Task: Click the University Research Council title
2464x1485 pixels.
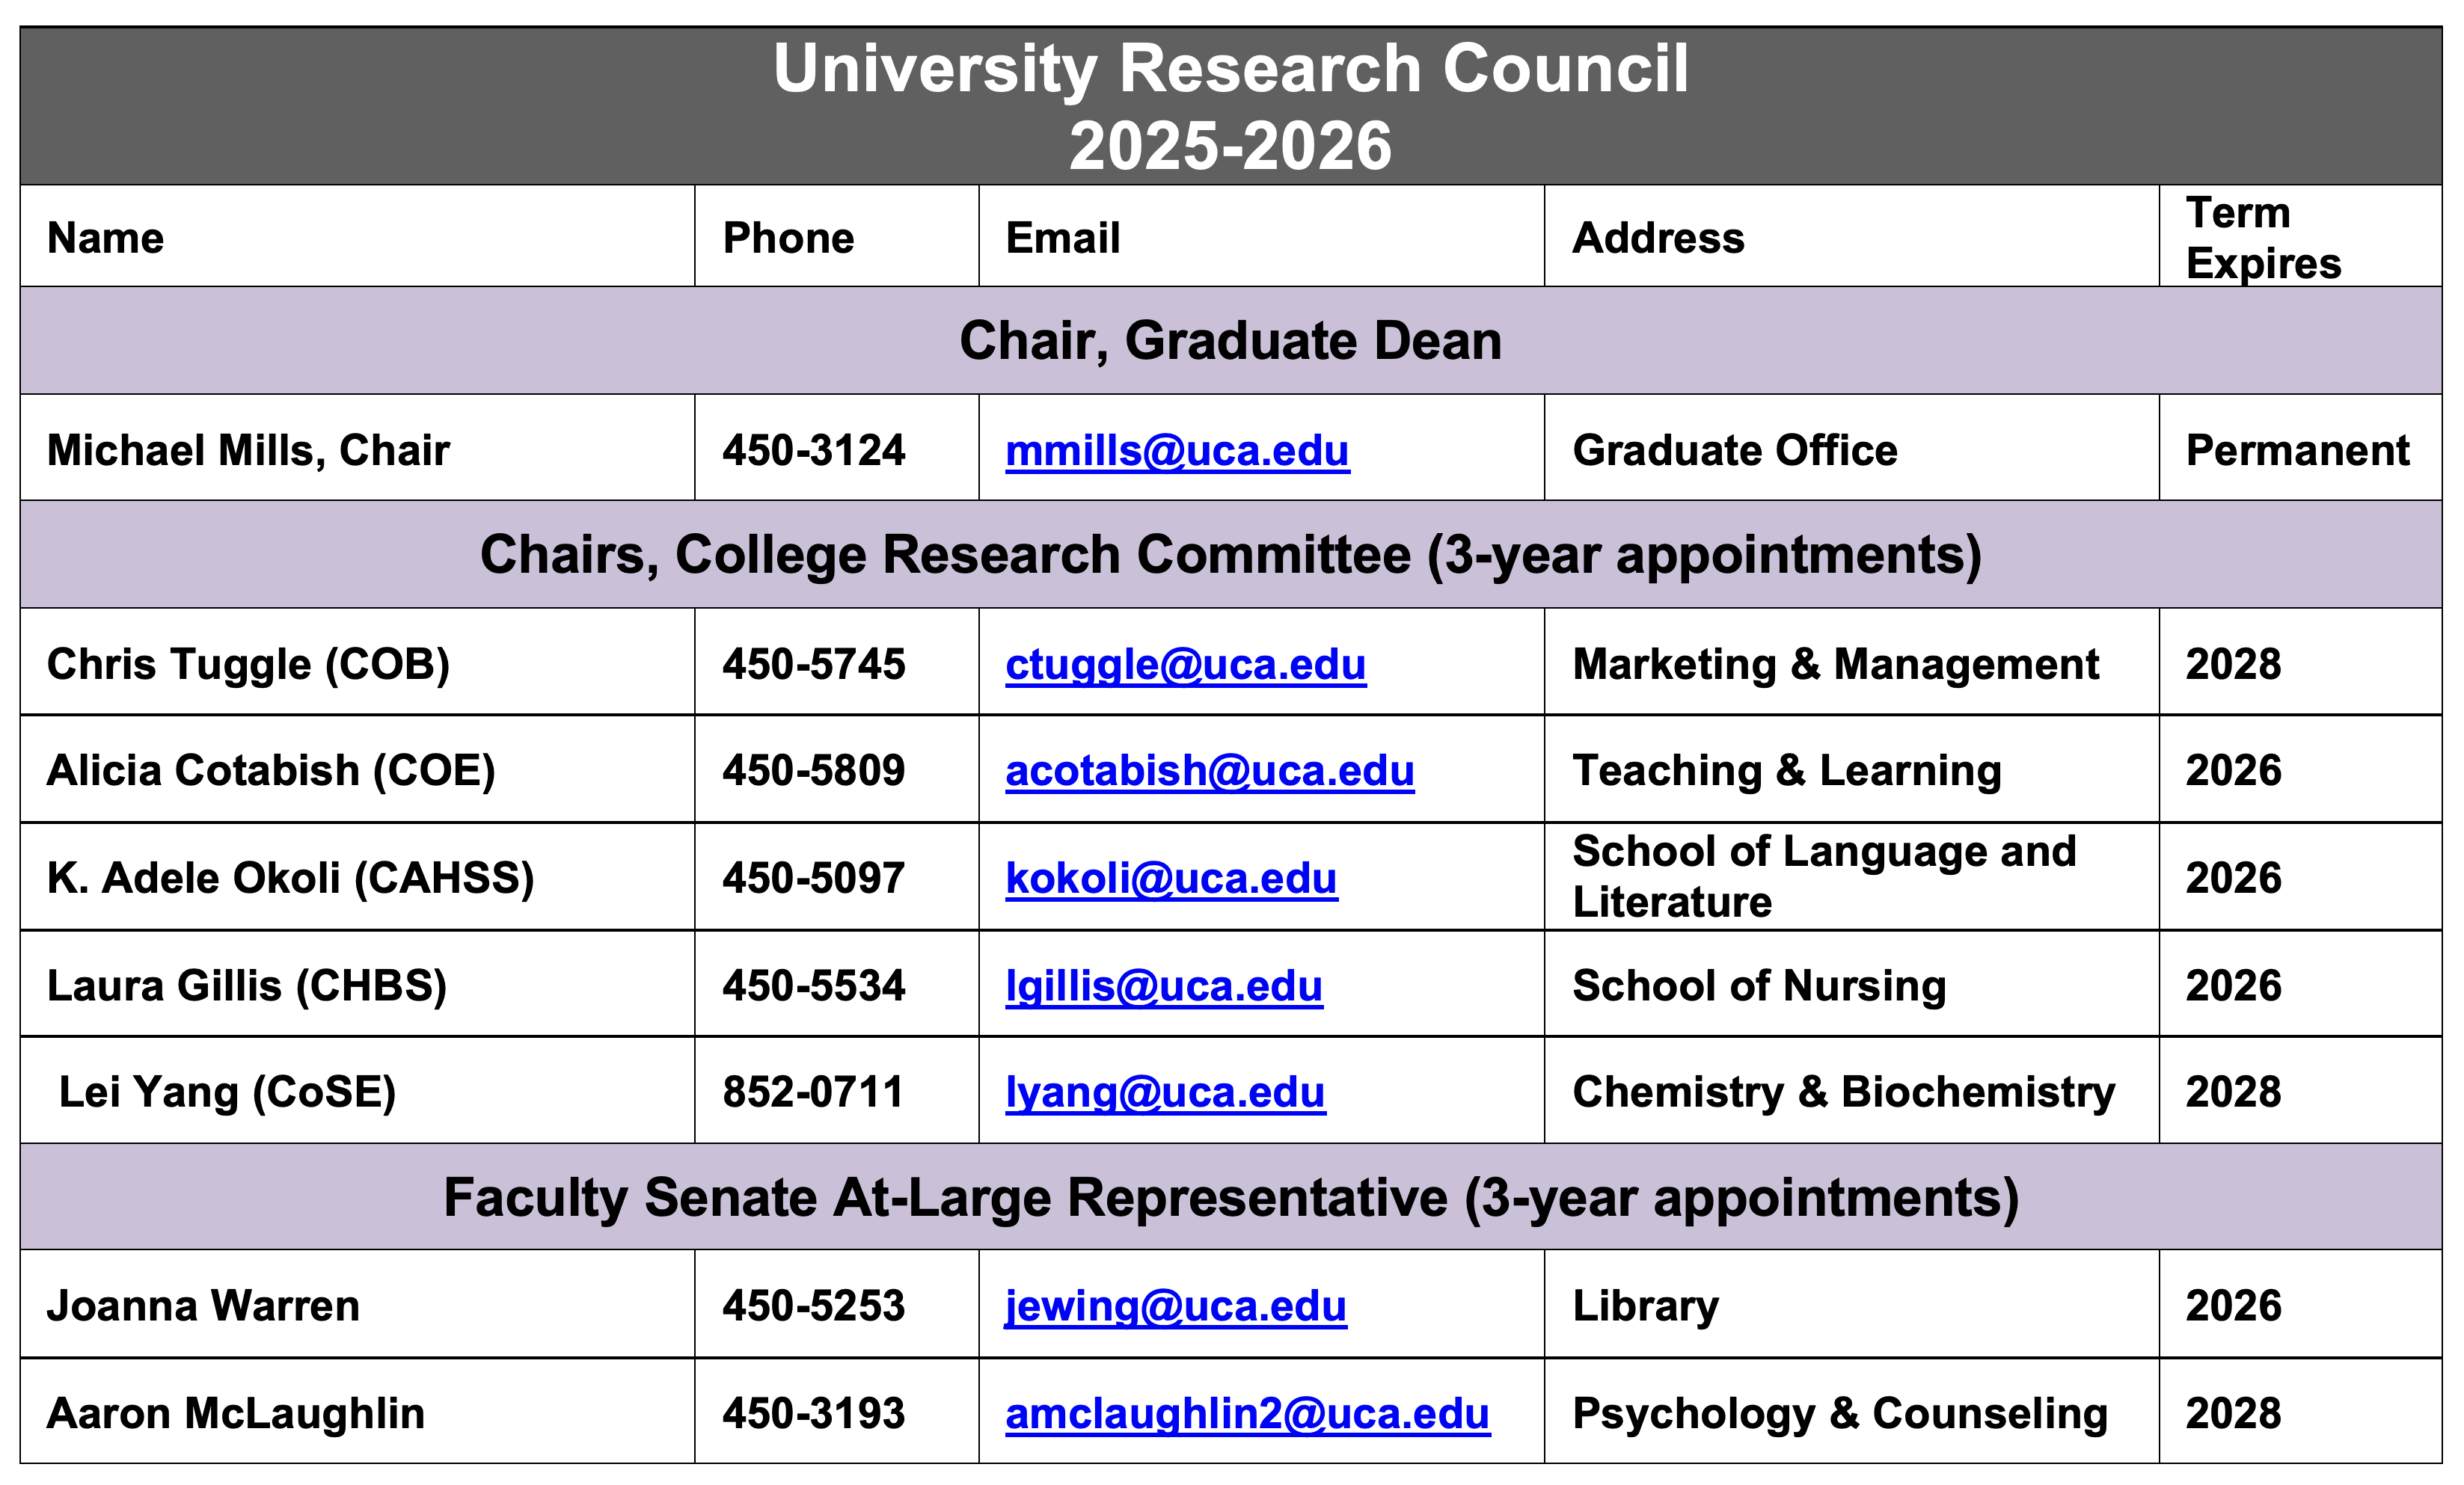Action: pyautogui.click(x=1230, y=69)
